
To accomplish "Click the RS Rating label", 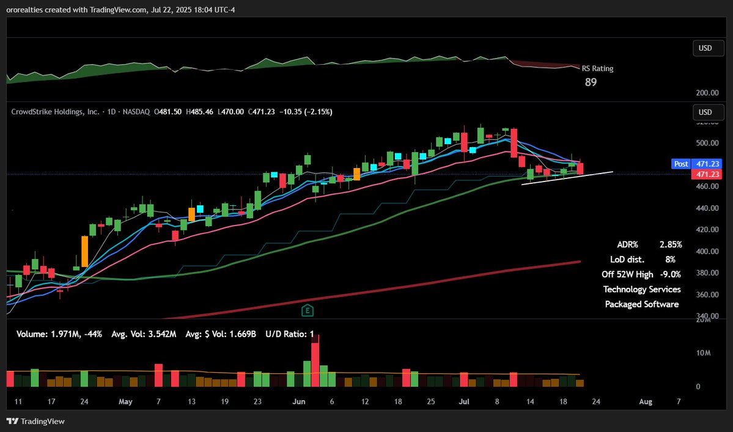I will pyautogui.click(x=597, y=68).
